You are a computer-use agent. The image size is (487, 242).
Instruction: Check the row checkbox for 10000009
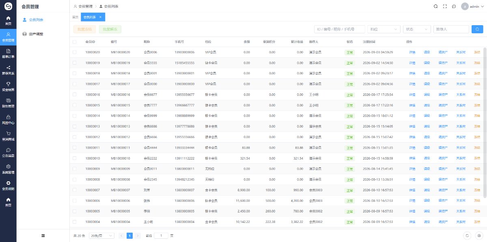[74, 169]
